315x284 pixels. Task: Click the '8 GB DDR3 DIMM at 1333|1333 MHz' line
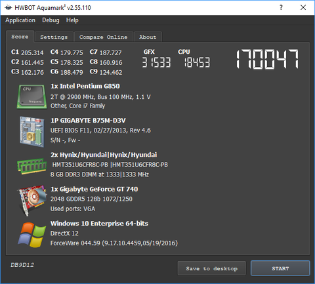tap(100, 174)
